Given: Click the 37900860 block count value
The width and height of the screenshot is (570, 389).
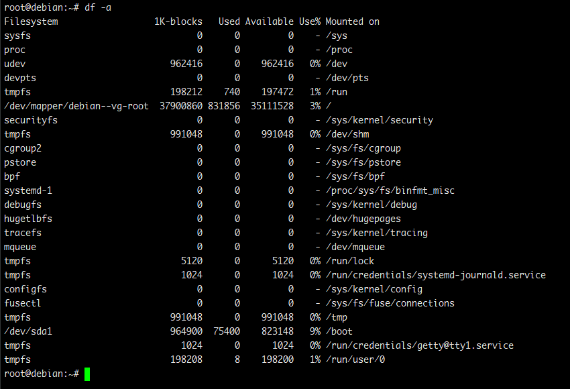Looking at the screenshot, I should tap(181, 106).
